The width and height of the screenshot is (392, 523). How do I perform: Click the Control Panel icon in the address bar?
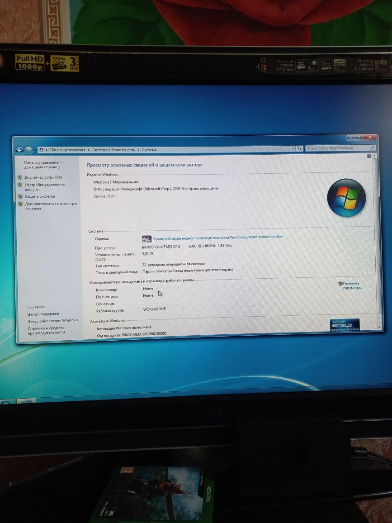[x=41, y=150]
